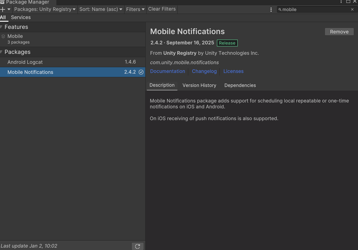Click the Package Manager window tab
Image resolution: width=358 pixels, height=250 pixels.
(28, 2)
